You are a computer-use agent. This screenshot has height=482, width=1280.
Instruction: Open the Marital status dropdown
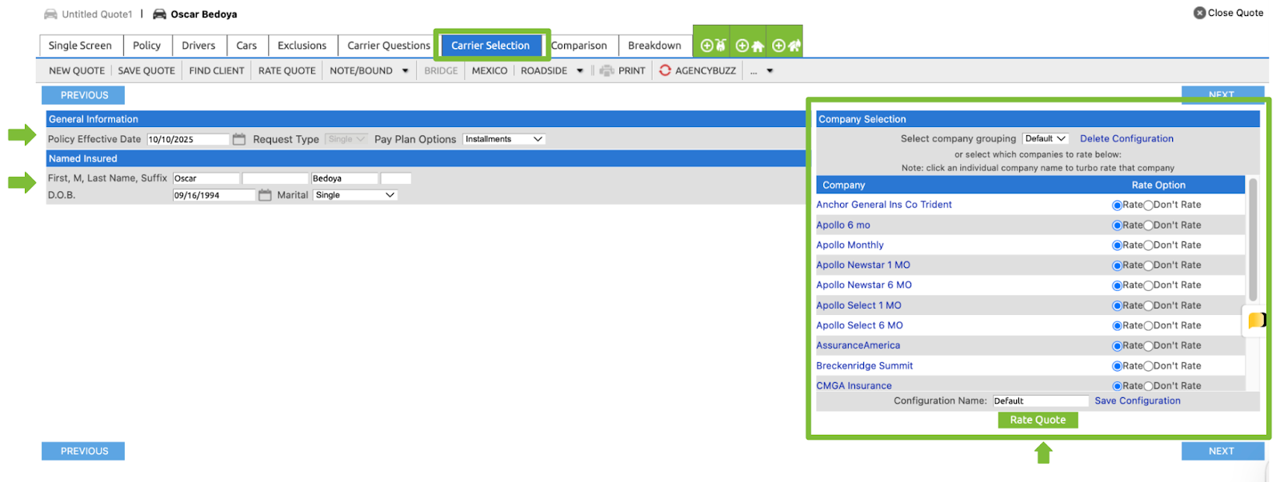[355, 195]
